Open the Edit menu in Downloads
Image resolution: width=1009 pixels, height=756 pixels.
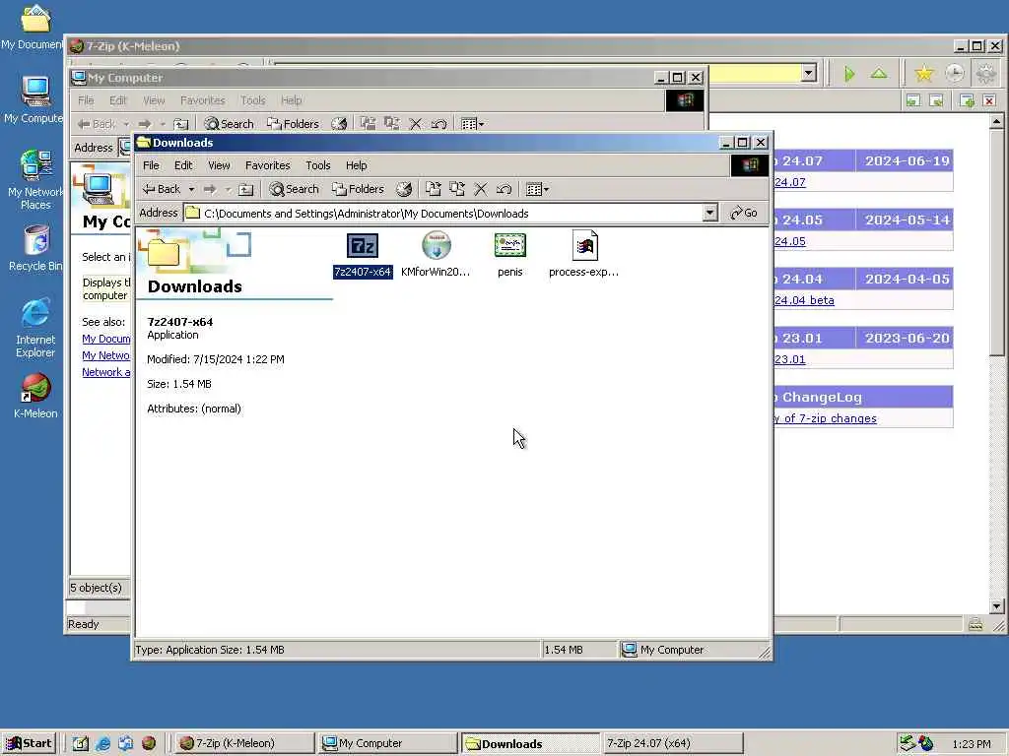pyautogui.click(x=183, y=165)
